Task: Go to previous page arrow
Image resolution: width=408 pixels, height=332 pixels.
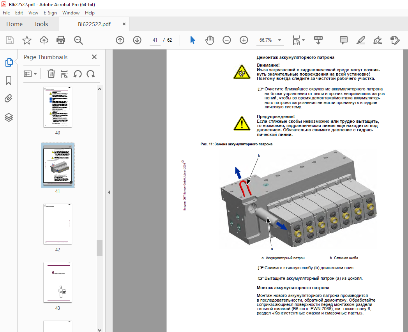Action: (x=120, y=40)
